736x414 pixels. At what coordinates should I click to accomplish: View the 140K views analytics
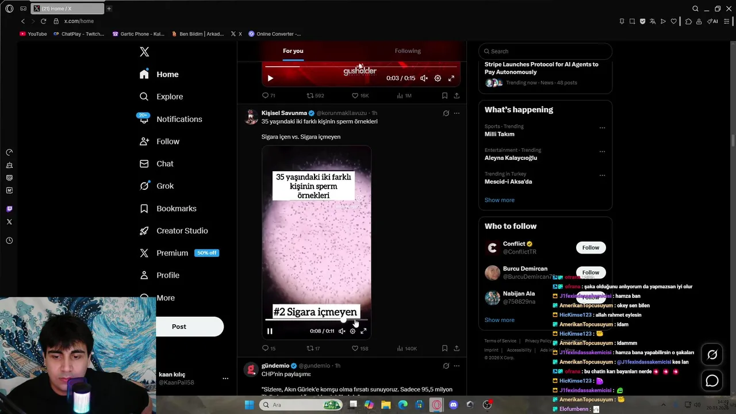(407, 348)
